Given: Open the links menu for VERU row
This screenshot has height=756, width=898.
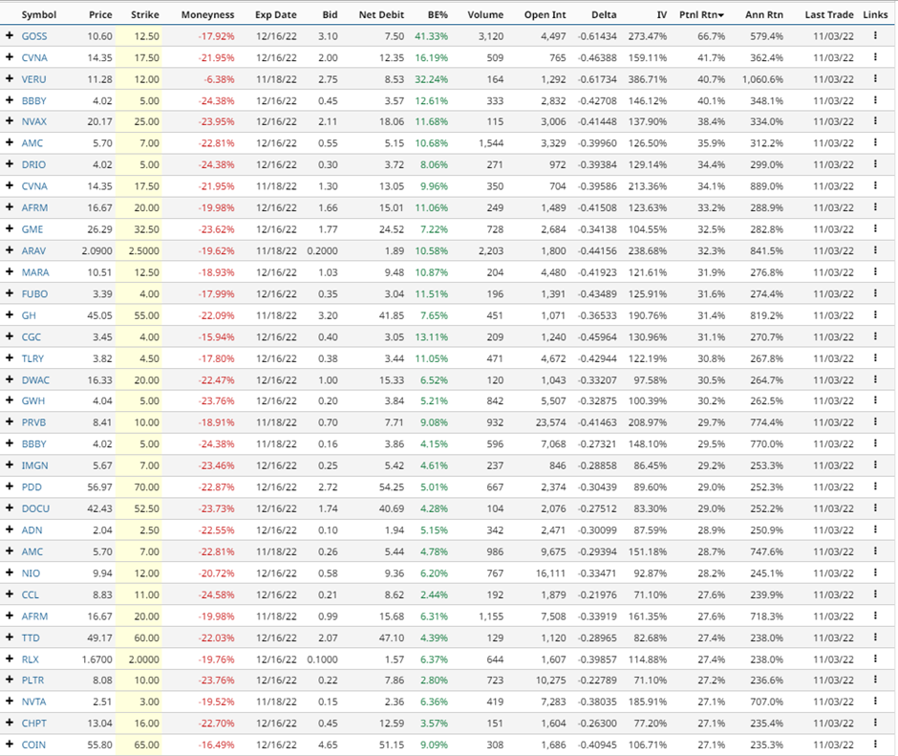Looking at the screenshot, I should pos(875,78).
